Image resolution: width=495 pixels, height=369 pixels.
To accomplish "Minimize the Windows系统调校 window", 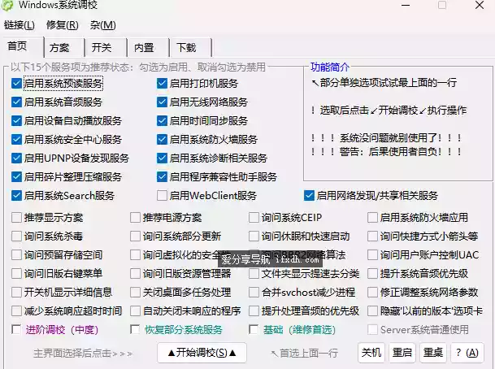I will (x=406, y=6).
